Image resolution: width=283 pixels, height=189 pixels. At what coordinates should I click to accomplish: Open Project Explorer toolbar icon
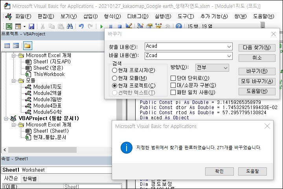coord(140,26)
